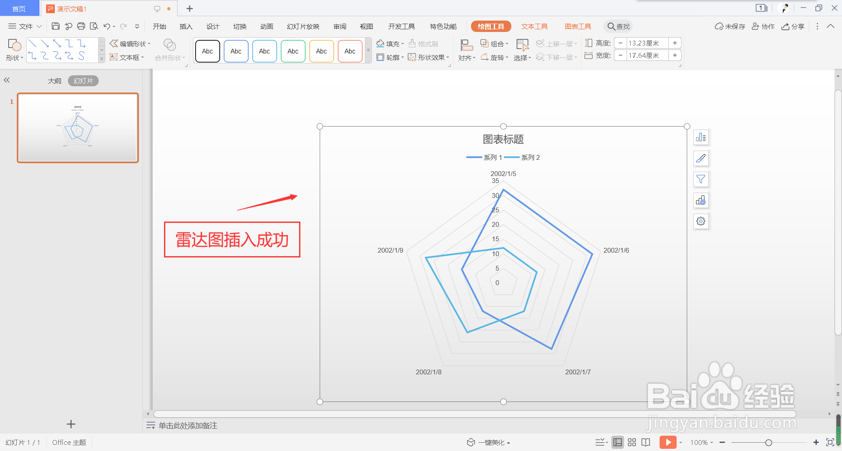Open the 形状 shapes tool
This screenshot has height=451, width=842.
click(x=14, y=49)
